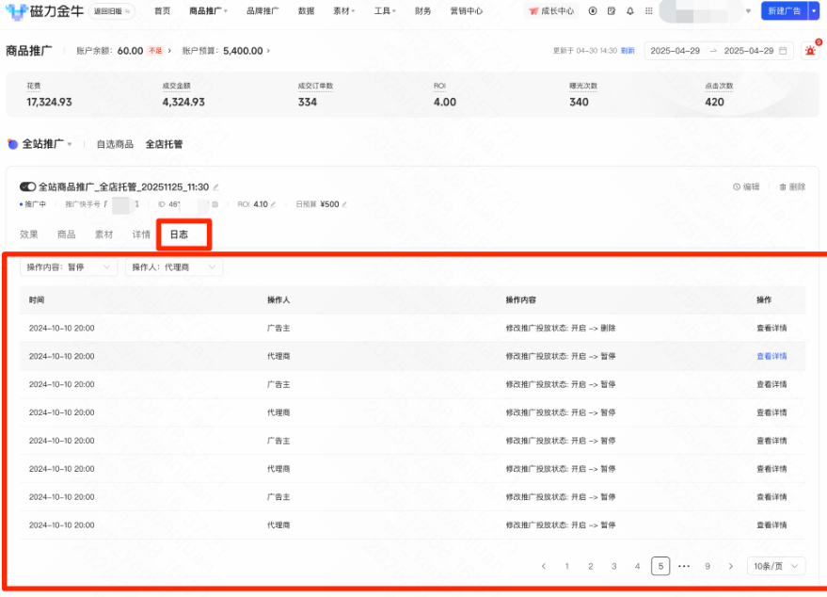Click the chevron after 账户预算 5,400.00
The width and height of the screenshot is (827, 597).
point(268,51)
